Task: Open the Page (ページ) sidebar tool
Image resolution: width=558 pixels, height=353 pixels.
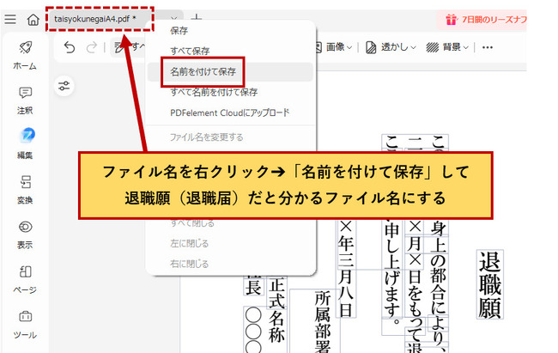Action: coord(25,280)
